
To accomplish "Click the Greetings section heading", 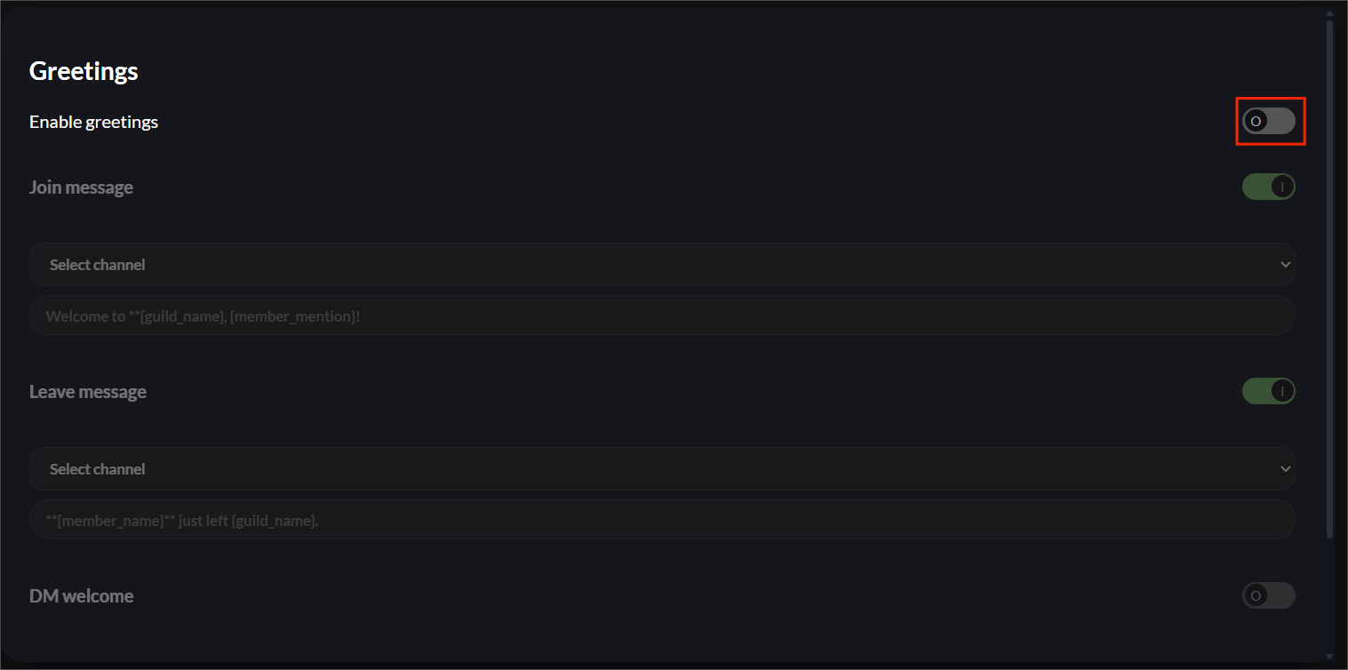I will [x=84, y=71].
